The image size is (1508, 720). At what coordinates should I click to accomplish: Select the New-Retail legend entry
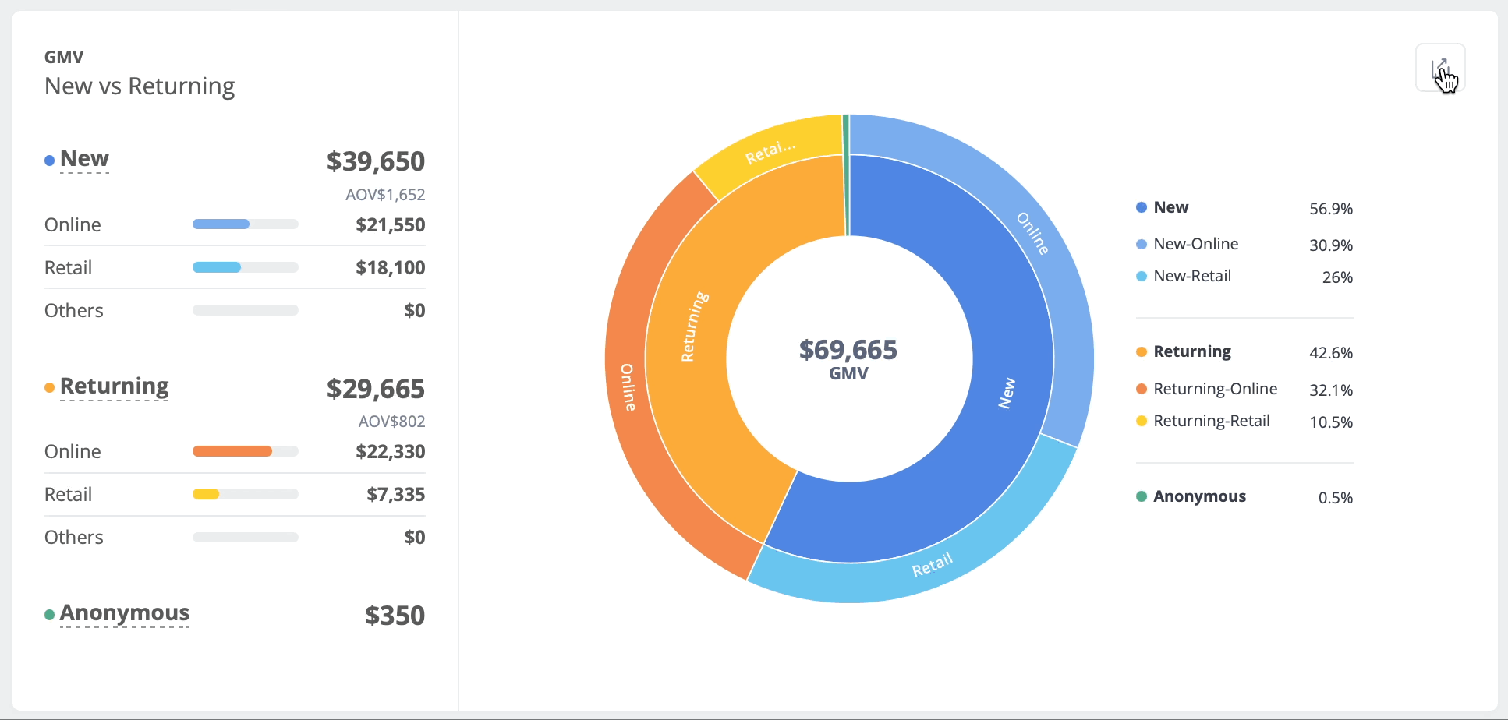(x=1192, y=276)
